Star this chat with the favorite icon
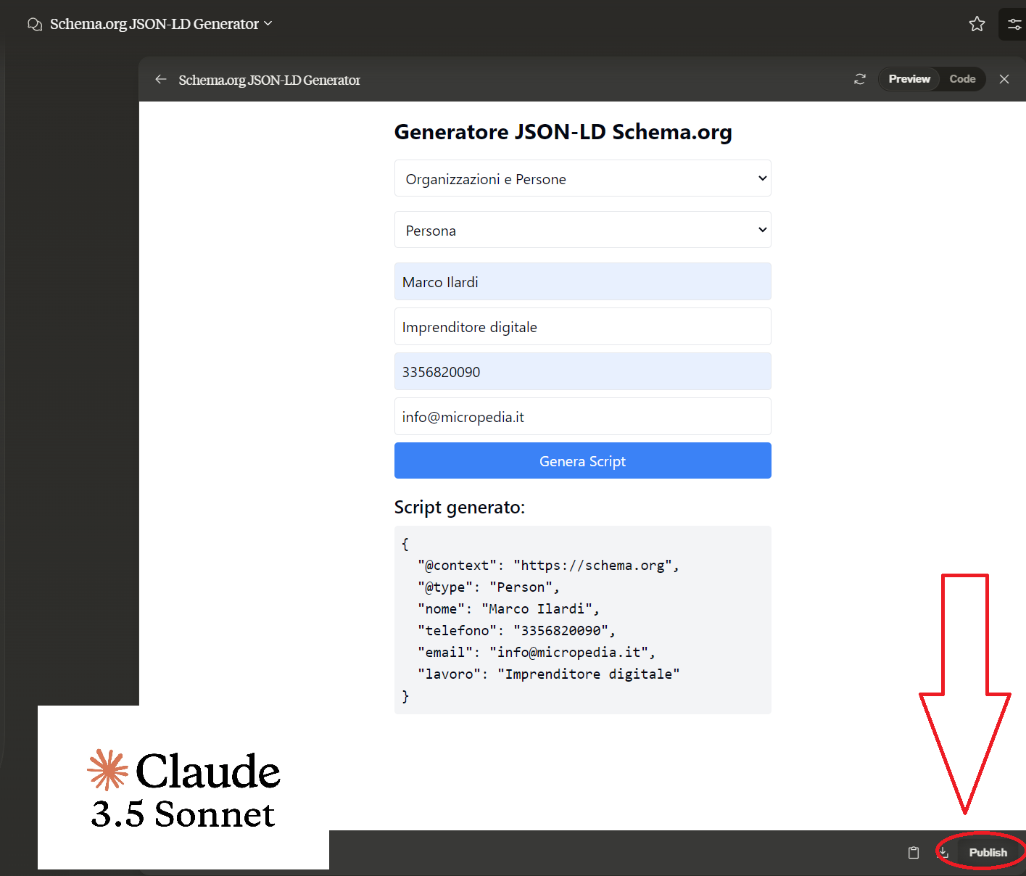The image size is (1026, 876). pos(977,24)
